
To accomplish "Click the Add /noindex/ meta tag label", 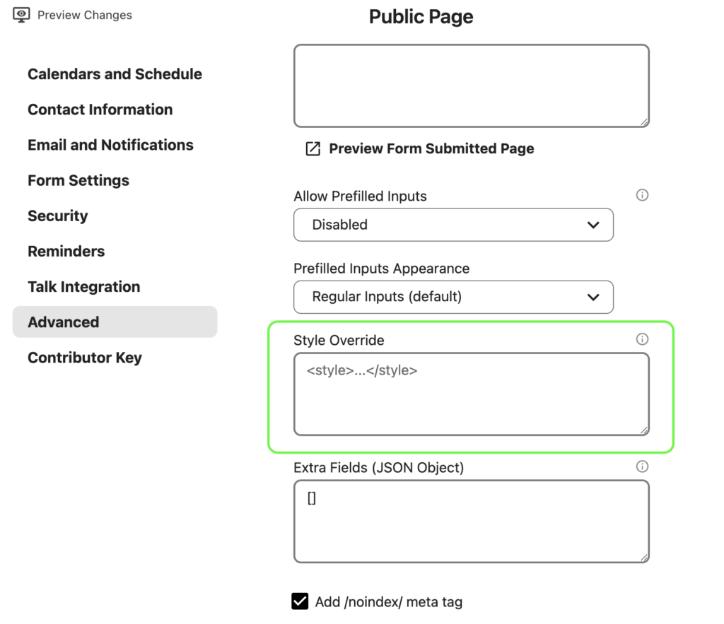I will tap(389, 602).
